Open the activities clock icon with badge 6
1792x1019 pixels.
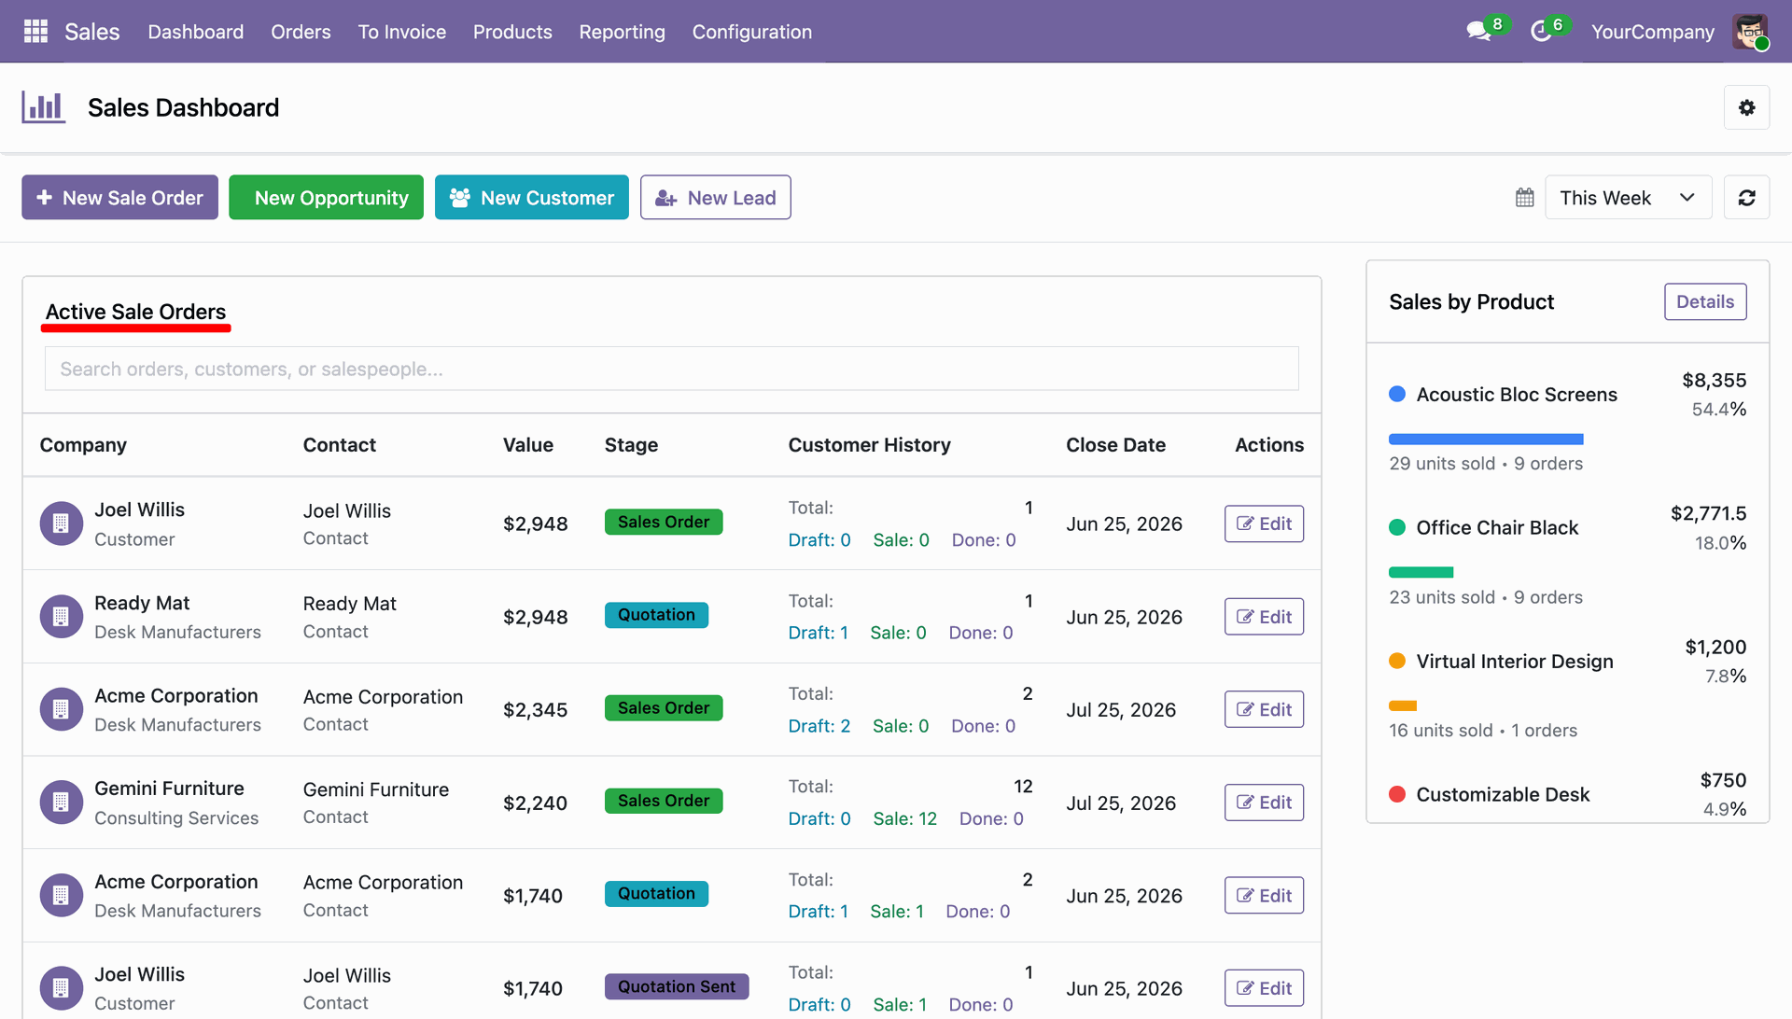point(1541,32)
